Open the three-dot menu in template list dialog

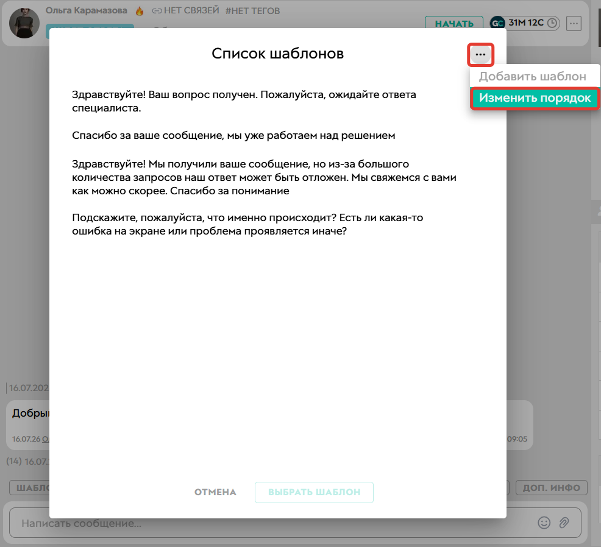click(x=480, y=54)
